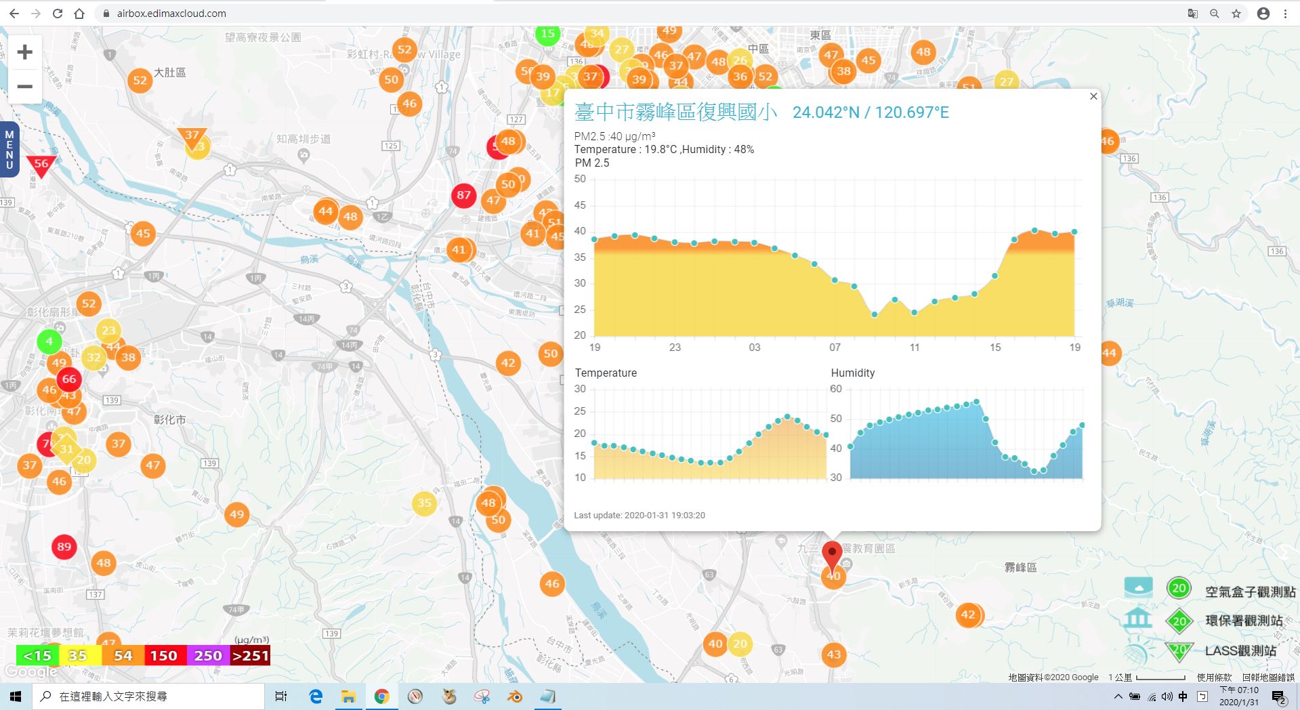Select the LASS station triangle legend icon
1300x710 pixels.
(1179, 650)
